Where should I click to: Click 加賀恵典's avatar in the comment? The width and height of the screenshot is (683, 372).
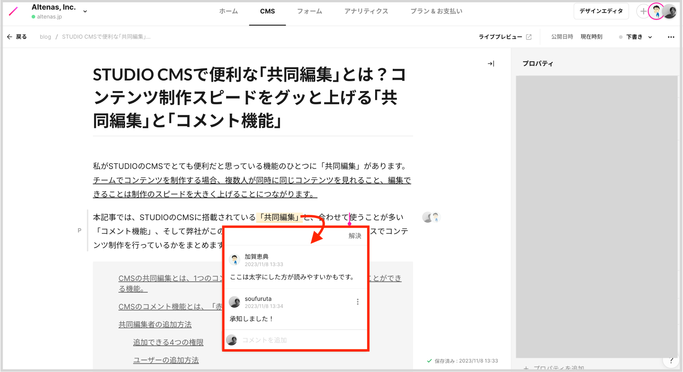pos(234,260)
